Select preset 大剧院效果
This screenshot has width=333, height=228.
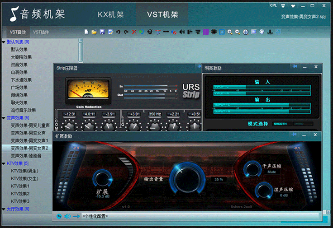pos(21,57)
